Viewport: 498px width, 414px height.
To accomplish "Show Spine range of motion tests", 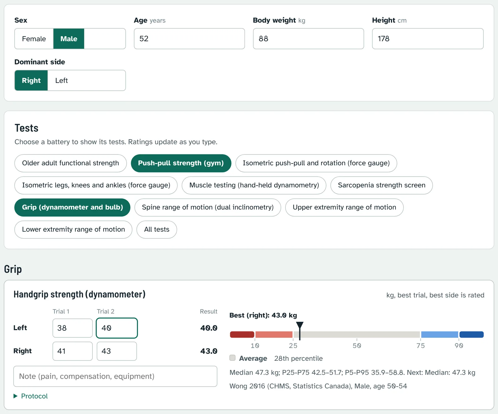I will coord(208,207).
